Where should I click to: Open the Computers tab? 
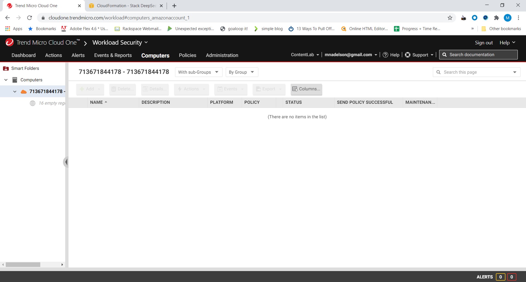155,56
